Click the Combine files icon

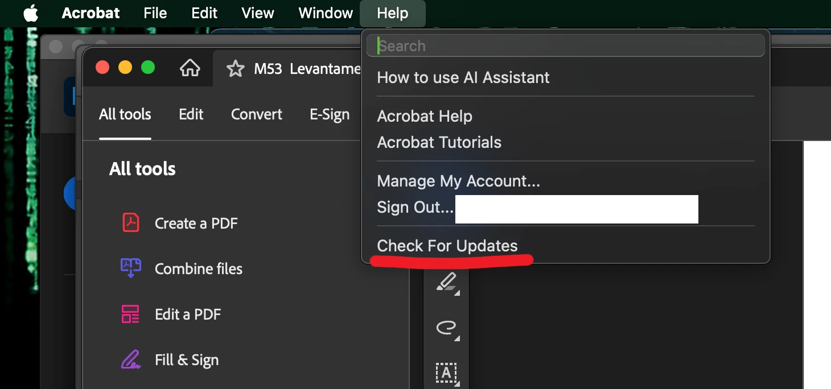pyautogui.click(x=131, y=268)
